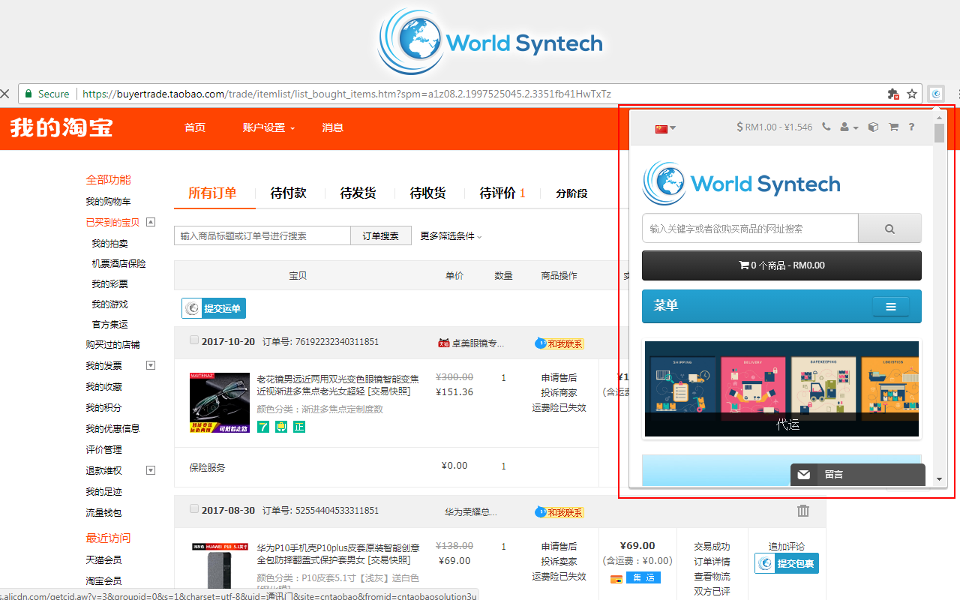This screenshot has height=600, width=960.
Task: Click the blocked plugin puzzle icon in address bar
Action: point(892,94)
